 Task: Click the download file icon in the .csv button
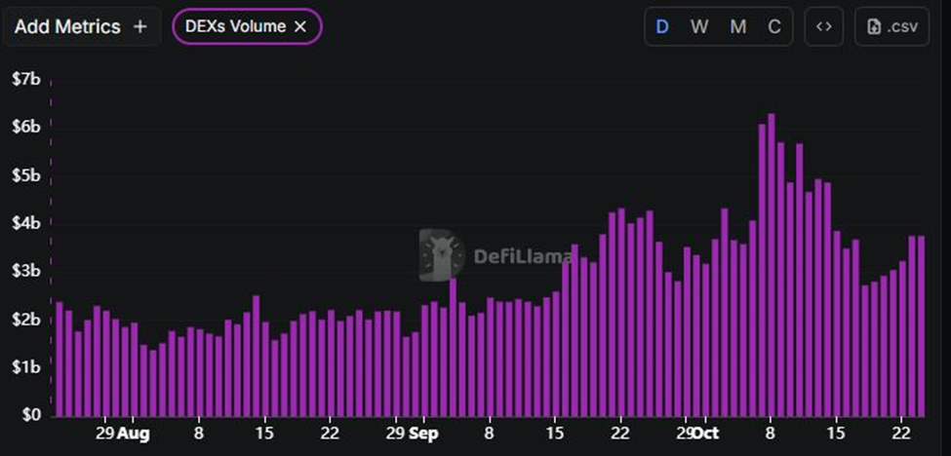point(874,26)
